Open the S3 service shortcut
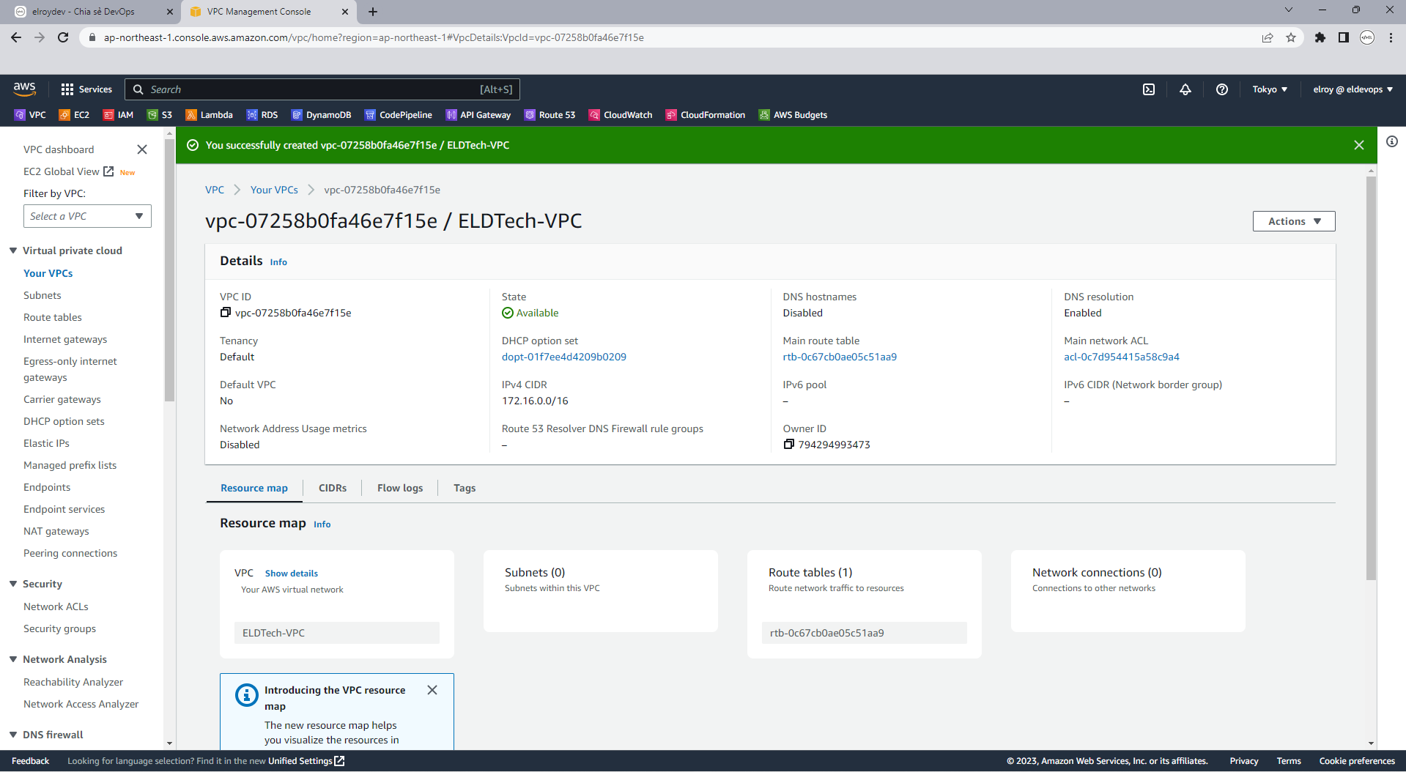This screenshot has height=772, width=1406. click(x=160, y=115)
